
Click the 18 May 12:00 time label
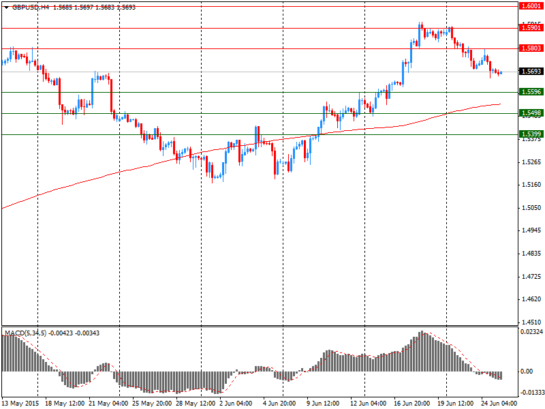click(65, 404)
